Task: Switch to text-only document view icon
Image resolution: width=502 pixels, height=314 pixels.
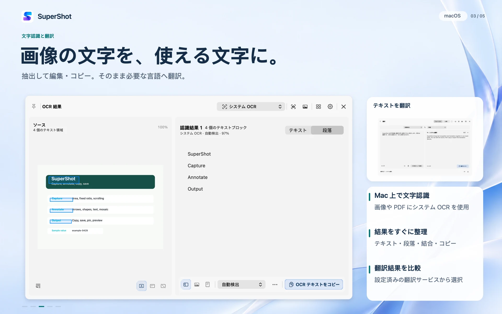Action: click(208, 284)
